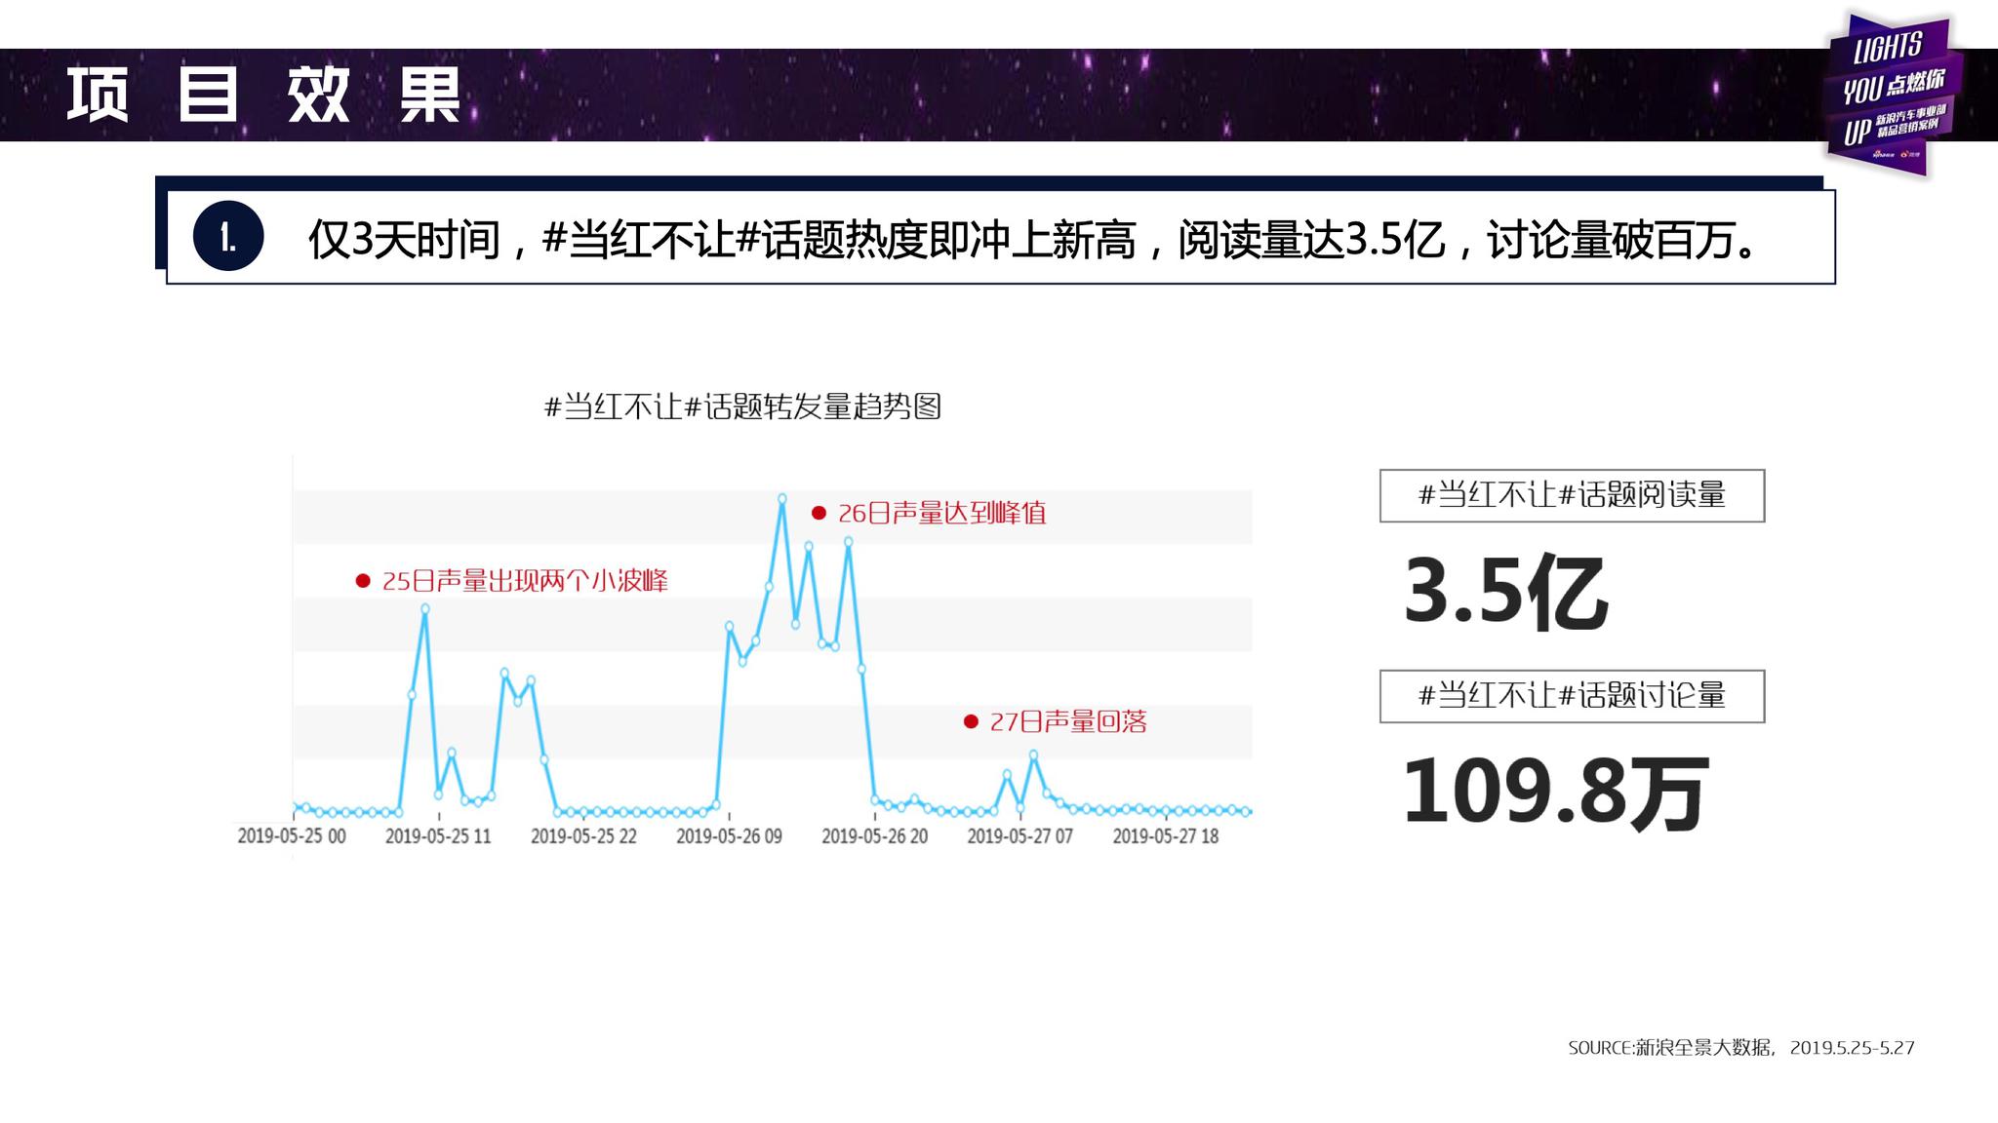Click red dot beside 26日声量达到峰值
Viewport: 1998px width, 1123px height.
(819, 513)
